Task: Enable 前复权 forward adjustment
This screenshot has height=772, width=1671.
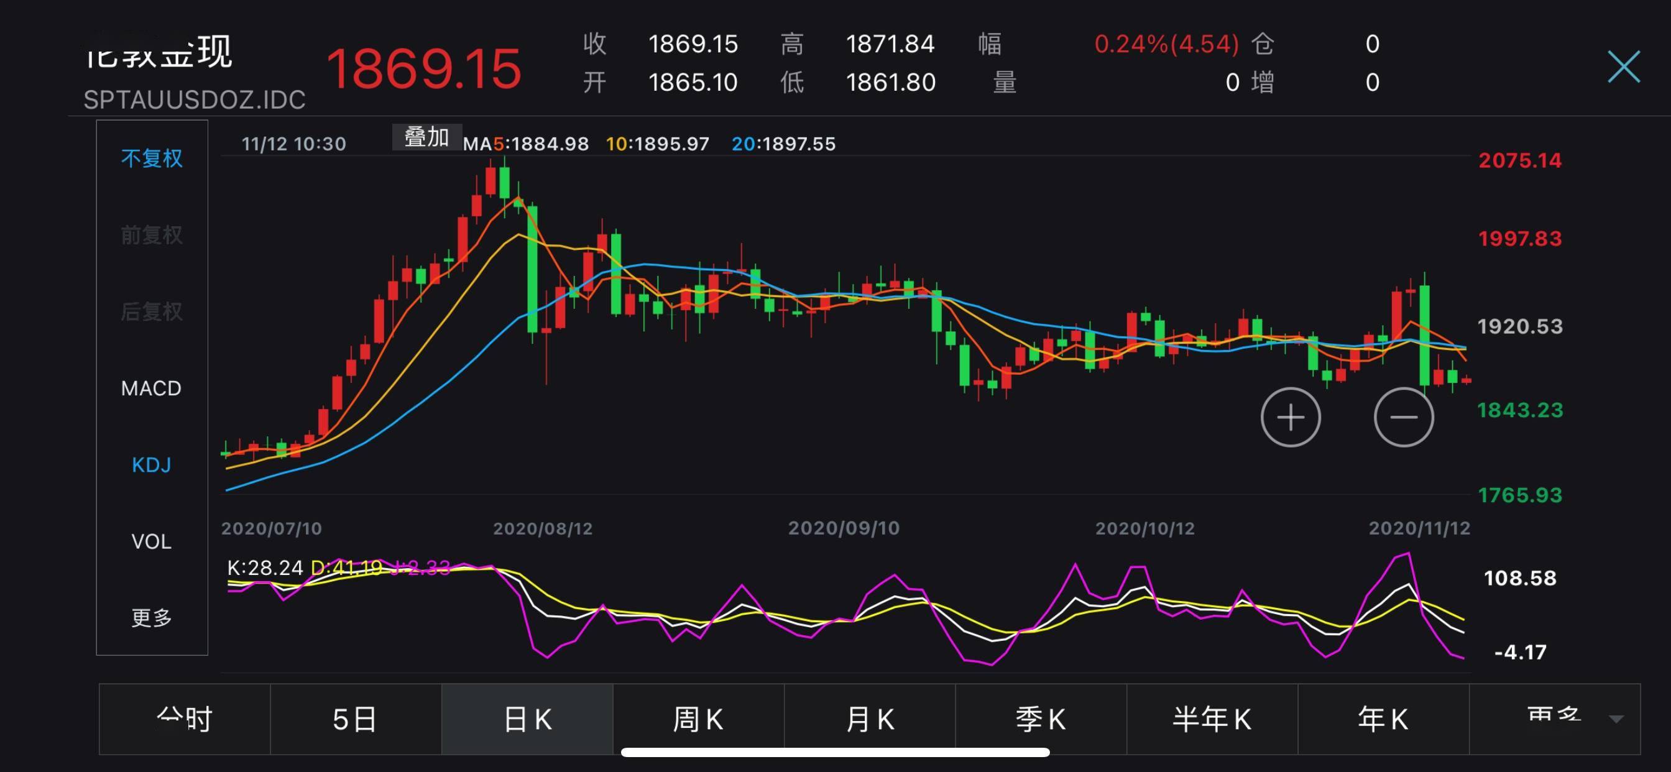Action: click(x=151, y=234)
